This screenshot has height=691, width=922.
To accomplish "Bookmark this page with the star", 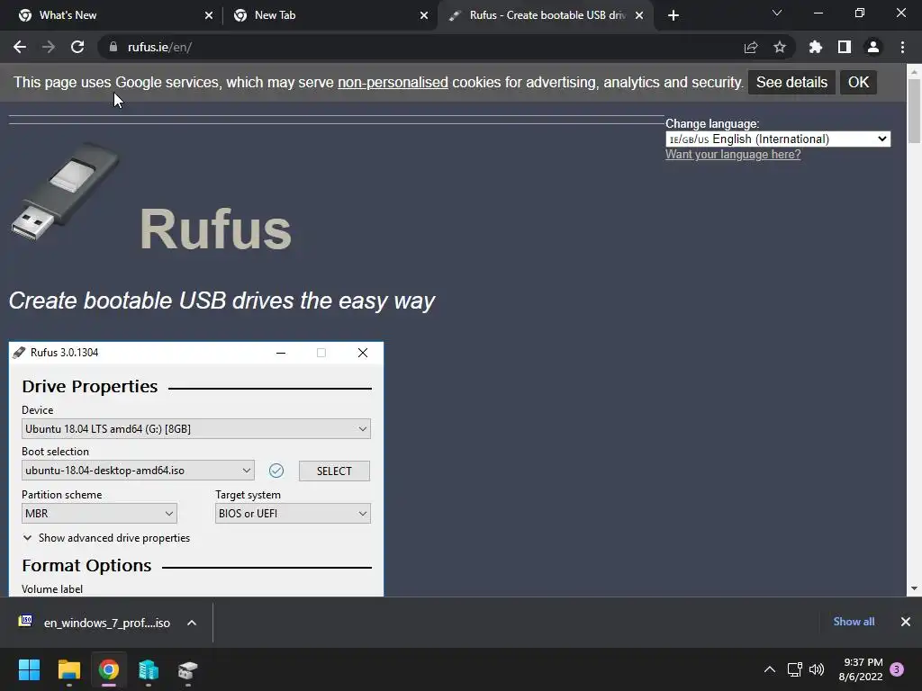I will tap(780, 47).
